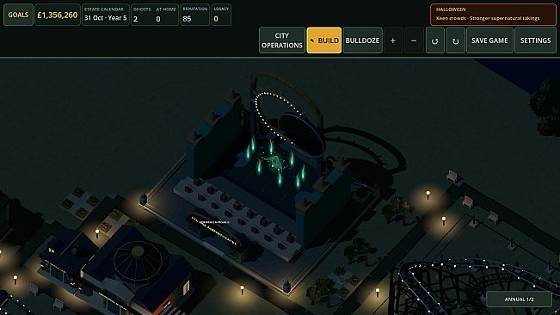Select the Estate Calendar date display
Viewport: 560px width, 315px height.
[x=106, y=15]
